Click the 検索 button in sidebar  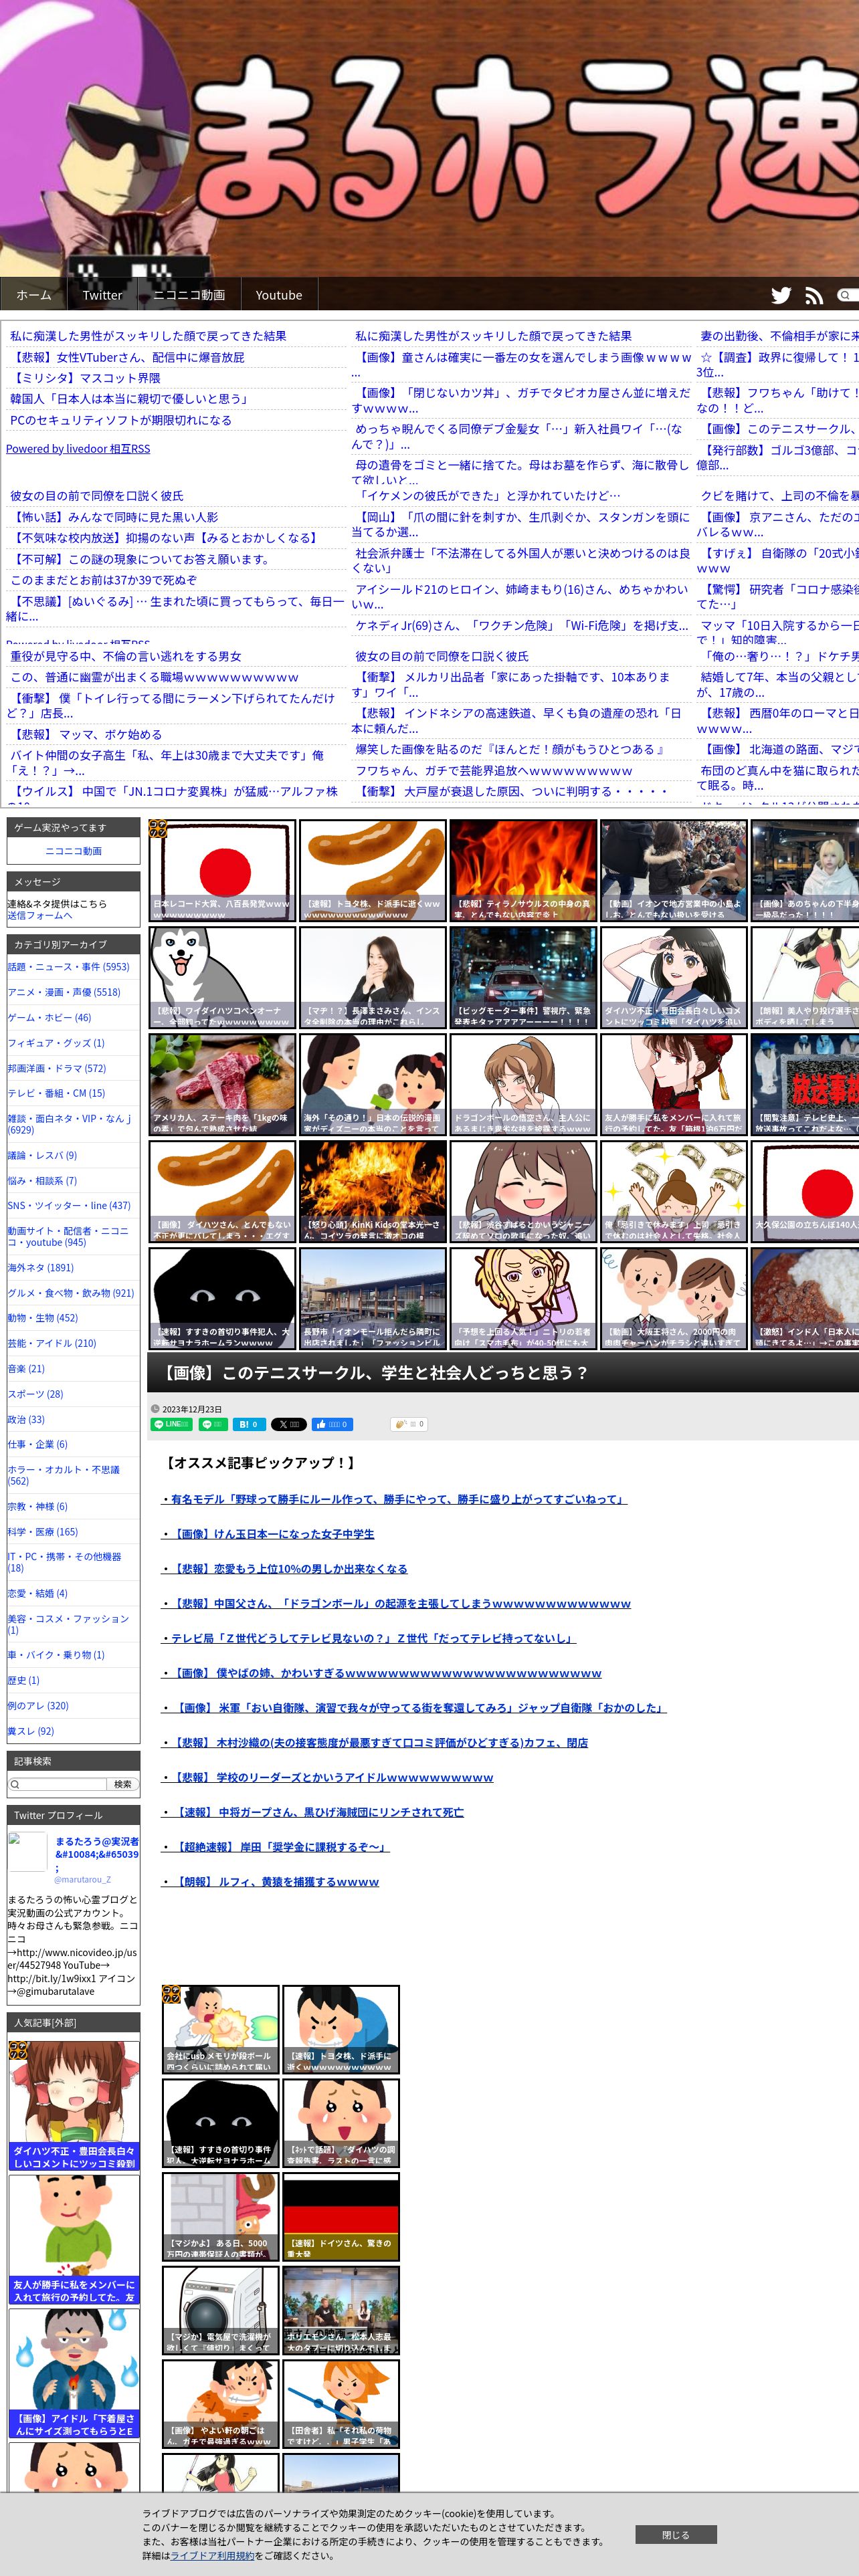122,1784
